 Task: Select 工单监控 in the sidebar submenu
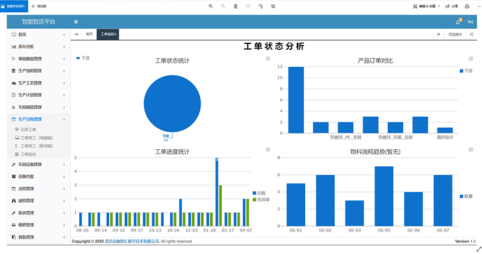(28, 154)
